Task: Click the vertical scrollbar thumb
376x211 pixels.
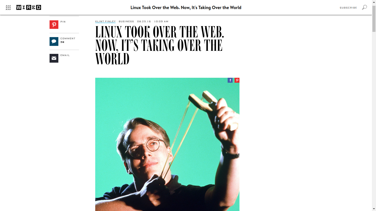Action: click(374, 18)
